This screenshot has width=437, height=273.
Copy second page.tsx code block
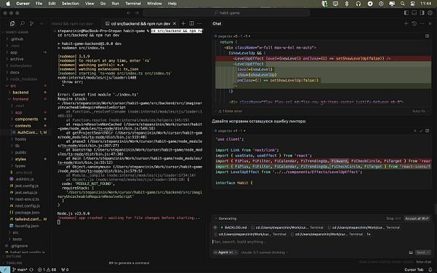(427, 130)
